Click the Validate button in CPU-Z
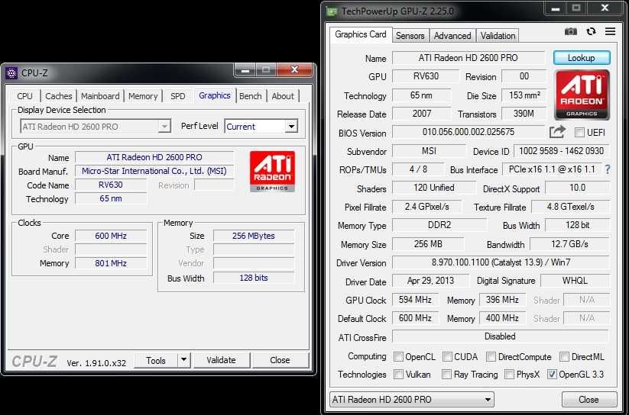Screen dimensions: 629x415 pos(221,360)
